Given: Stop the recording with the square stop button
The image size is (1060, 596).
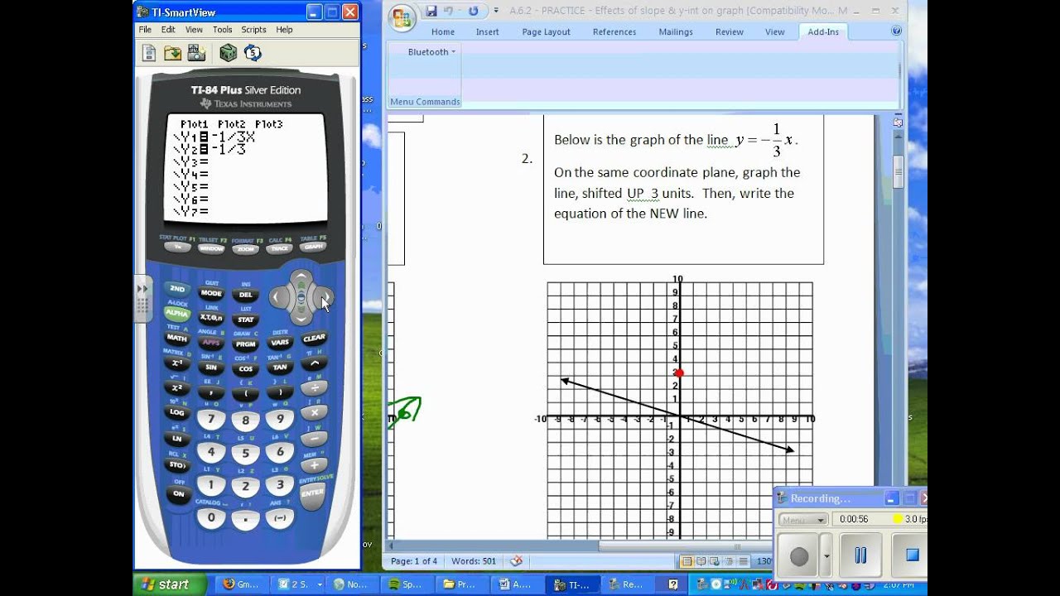Looking at the screenshot, I should pyautogui.click(x=911, y=555).
